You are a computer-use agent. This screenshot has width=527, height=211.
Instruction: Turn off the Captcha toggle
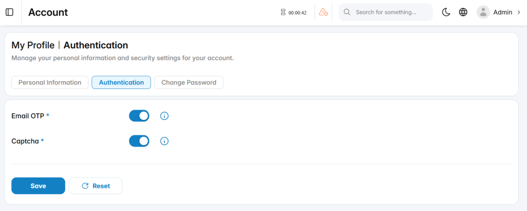click(x=139, y=141)
